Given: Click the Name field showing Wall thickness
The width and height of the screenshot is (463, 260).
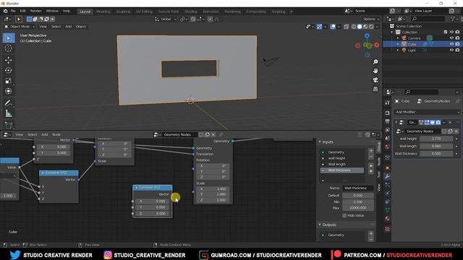Looking at the screenshot, I should tap(357, 188).
